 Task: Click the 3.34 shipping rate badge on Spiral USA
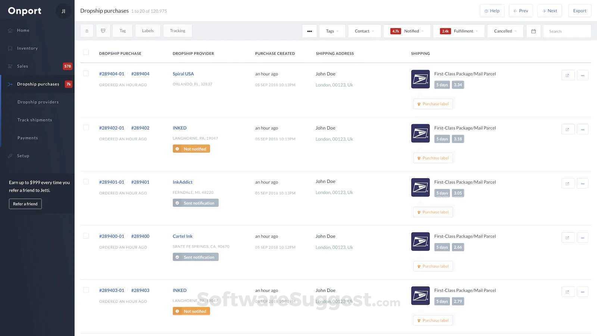(458, 85)
